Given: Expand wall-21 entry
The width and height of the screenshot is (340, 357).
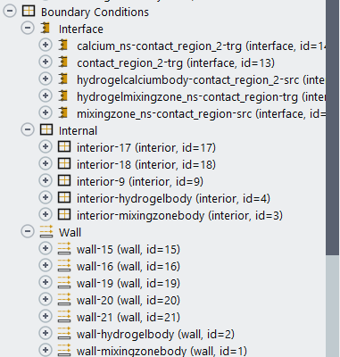Looking at the screenshot, I should pos(46,317).
